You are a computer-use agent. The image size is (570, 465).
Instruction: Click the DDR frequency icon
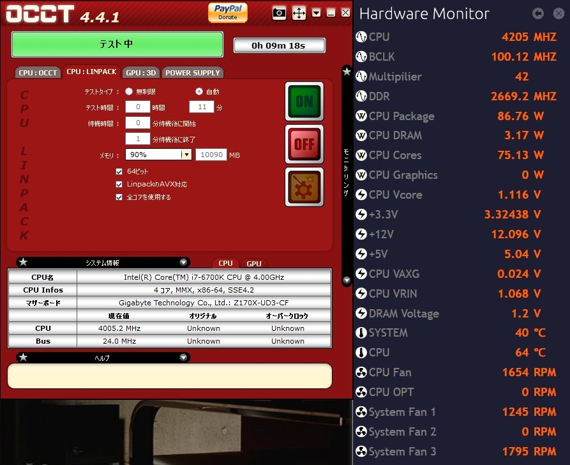point(361,96)
